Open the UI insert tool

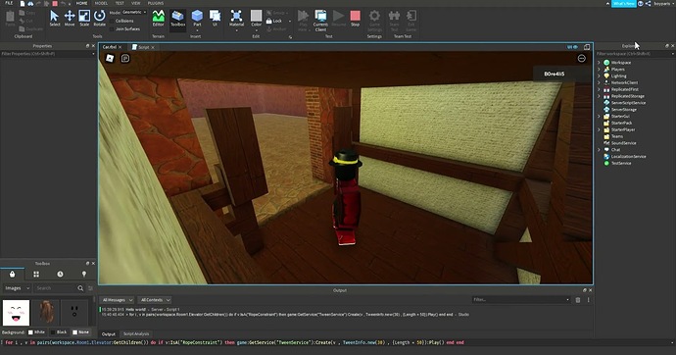[x=215, y=19]
